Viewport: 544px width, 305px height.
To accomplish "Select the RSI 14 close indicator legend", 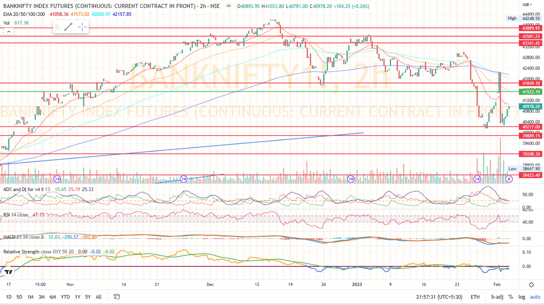I will pos(16,214).
